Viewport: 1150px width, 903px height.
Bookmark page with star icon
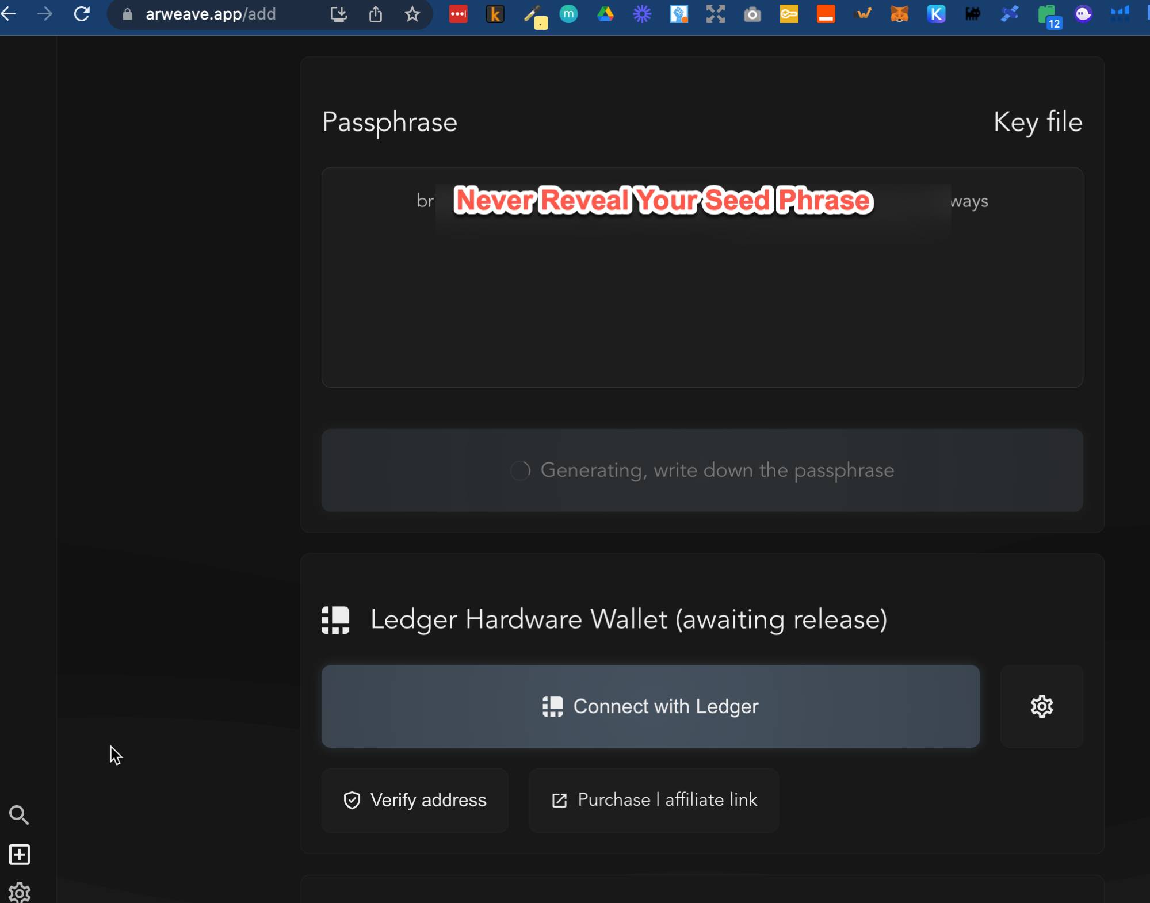[412, 14]
